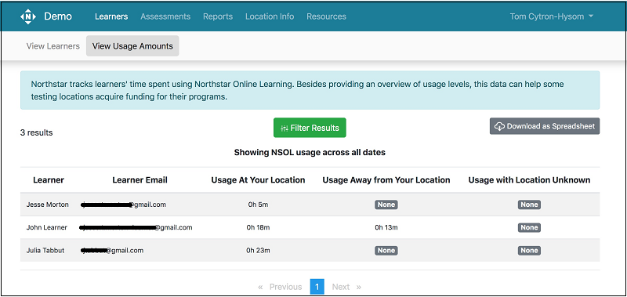Expand the Tom Cytron-Hysom account dropdown
627x297 pixels.
tap(552, 16)
